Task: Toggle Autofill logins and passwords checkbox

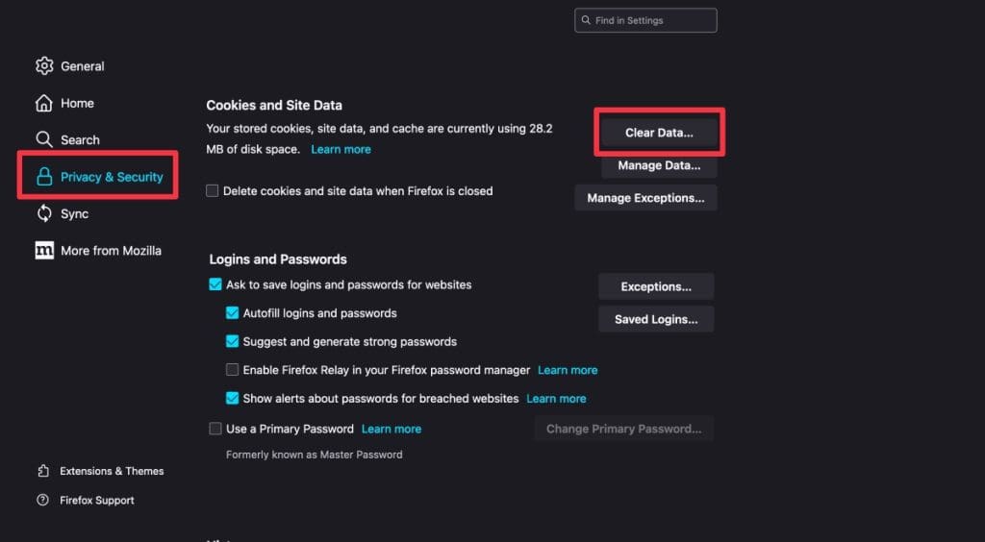Action: click(x=233, y=313)
